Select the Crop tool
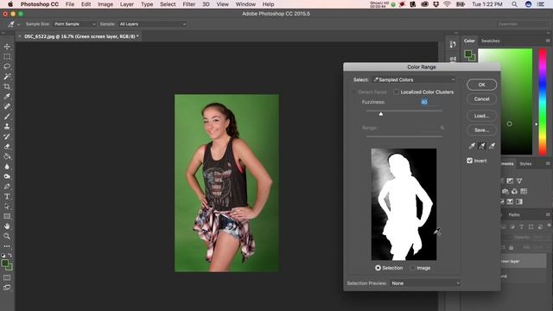 coord(7,86)
